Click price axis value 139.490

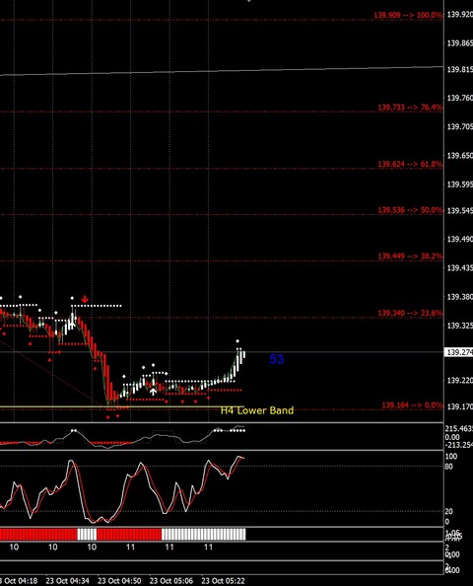click(x=459, y=239)
